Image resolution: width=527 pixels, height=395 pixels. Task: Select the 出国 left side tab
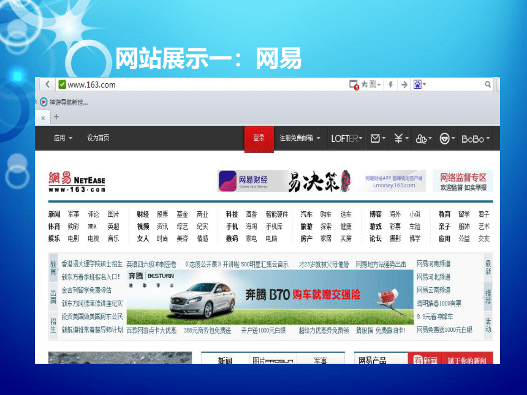click(53, 296)
